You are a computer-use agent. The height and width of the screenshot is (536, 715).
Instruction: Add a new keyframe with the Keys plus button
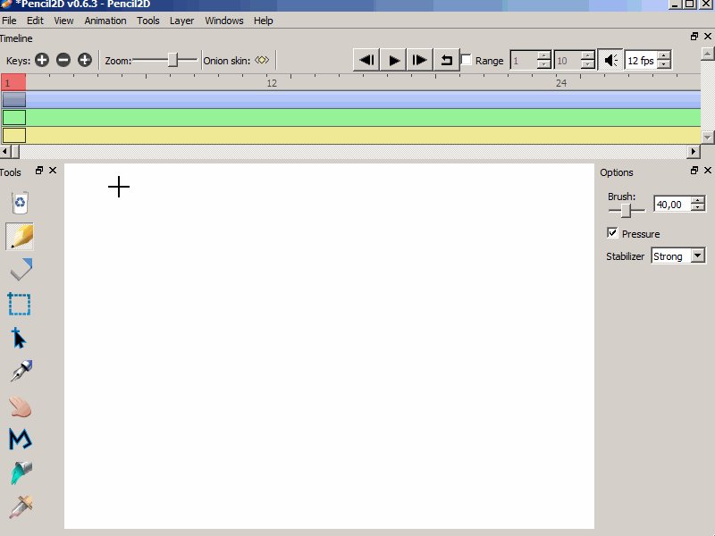coord(42,60)
